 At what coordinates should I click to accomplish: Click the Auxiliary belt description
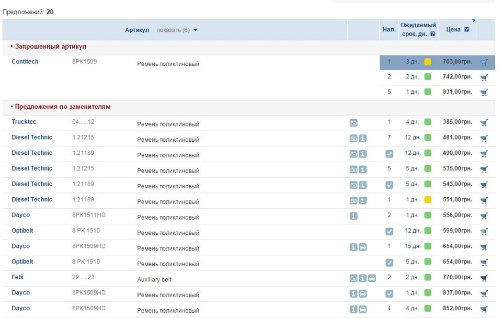[154, 280]
